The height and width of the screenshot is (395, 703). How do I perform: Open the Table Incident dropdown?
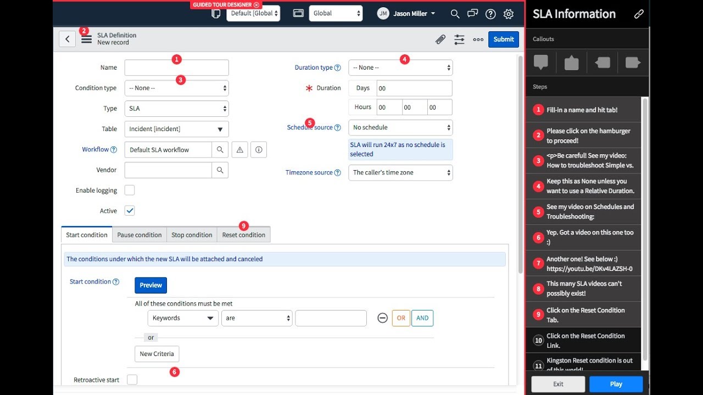[x=177, y=129]
